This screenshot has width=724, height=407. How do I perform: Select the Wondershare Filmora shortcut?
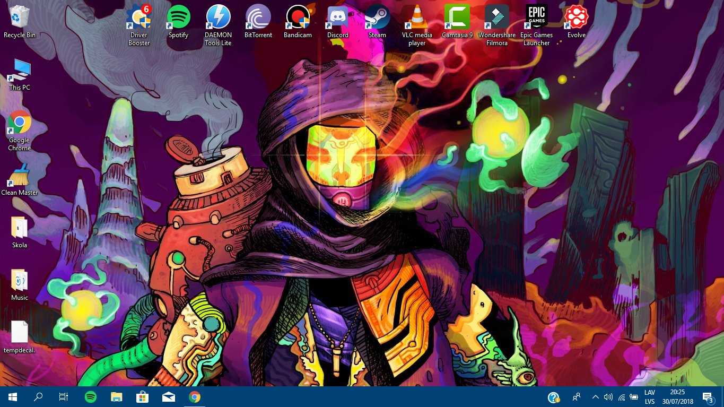click(497, 25)
